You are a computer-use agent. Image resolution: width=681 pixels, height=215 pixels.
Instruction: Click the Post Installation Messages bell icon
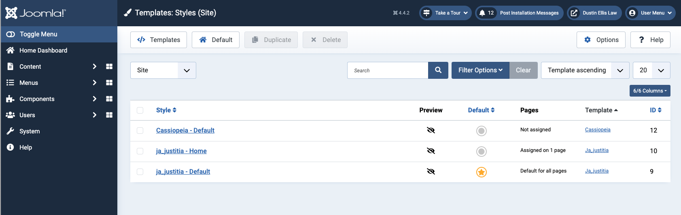point(482,13)
